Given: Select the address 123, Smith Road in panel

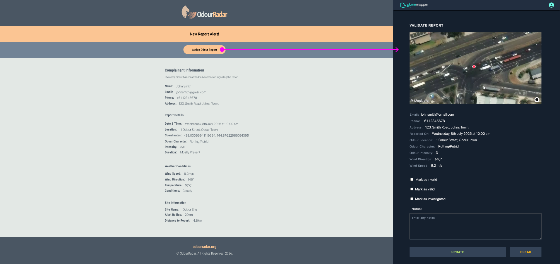Looking at the screenshot, I should pyautogui.click(x=447, y=127).
